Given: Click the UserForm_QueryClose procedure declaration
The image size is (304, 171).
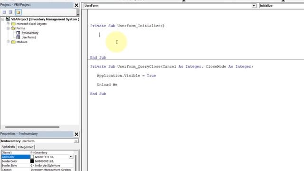Looking at the screenshot, I should [171, 66].
